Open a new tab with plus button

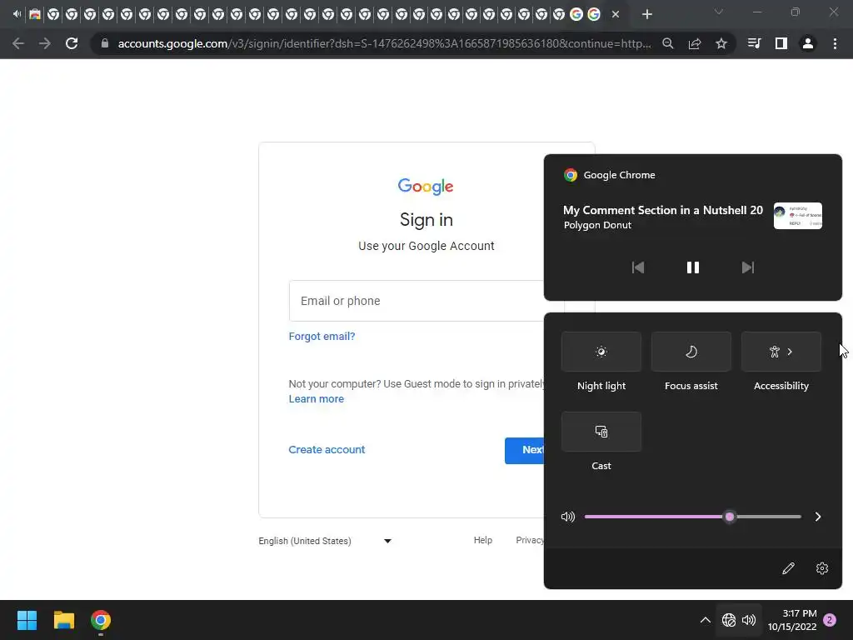point(646,14)
